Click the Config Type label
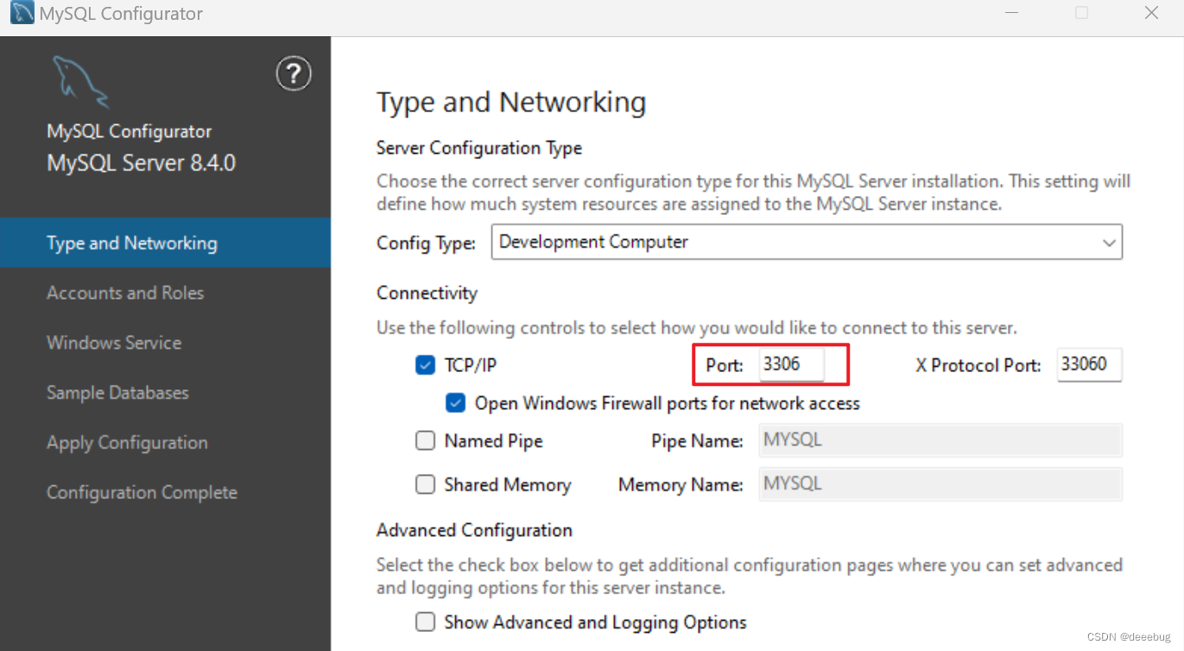Image resolution: width=1184 pixels, height=651 pixels. [427, 243]
